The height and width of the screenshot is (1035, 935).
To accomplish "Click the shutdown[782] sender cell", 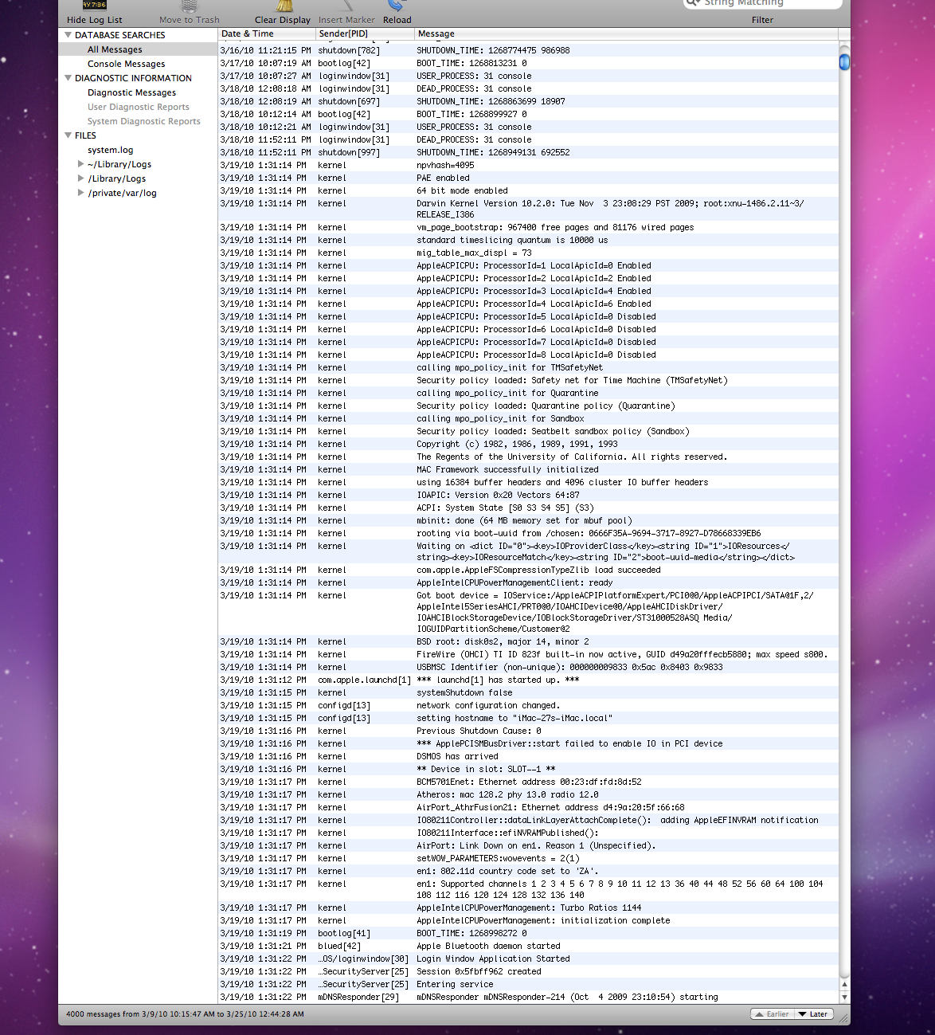I will pyautogui.click(x=349, y=50).
